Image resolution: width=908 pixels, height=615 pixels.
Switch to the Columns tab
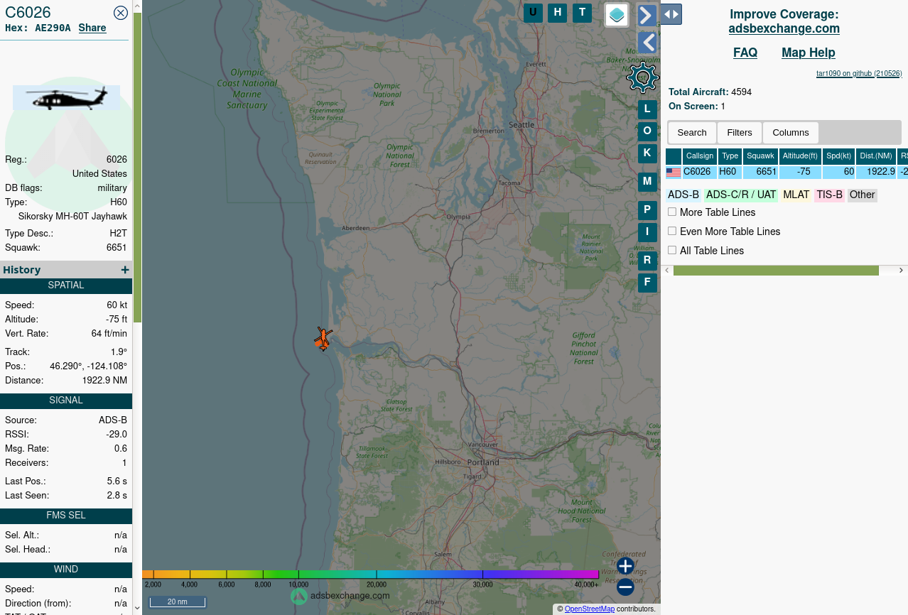pyautogui.click(x=791, y=133)
